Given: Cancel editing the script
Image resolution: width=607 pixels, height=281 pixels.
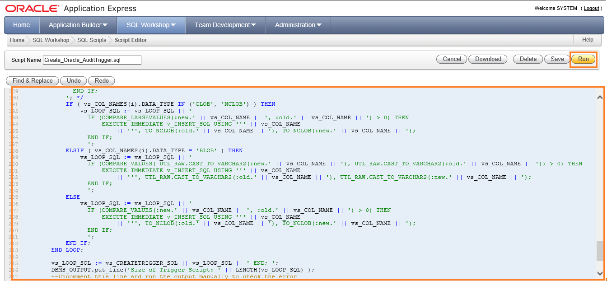Looking at the screenshot, I should coord(452,59).
